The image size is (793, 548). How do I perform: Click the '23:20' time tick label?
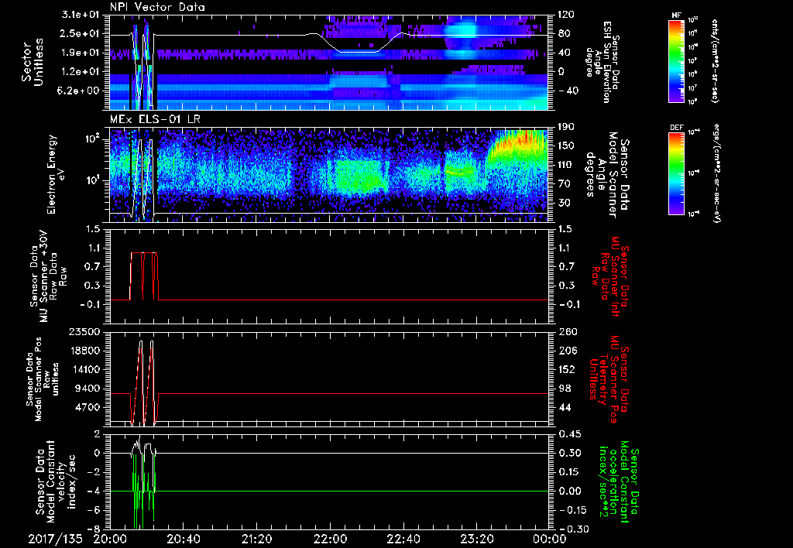tap(477, 539)
